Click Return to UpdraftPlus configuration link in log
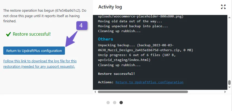The height and width of the screenshot is (111, 232). tap(149, 82)
